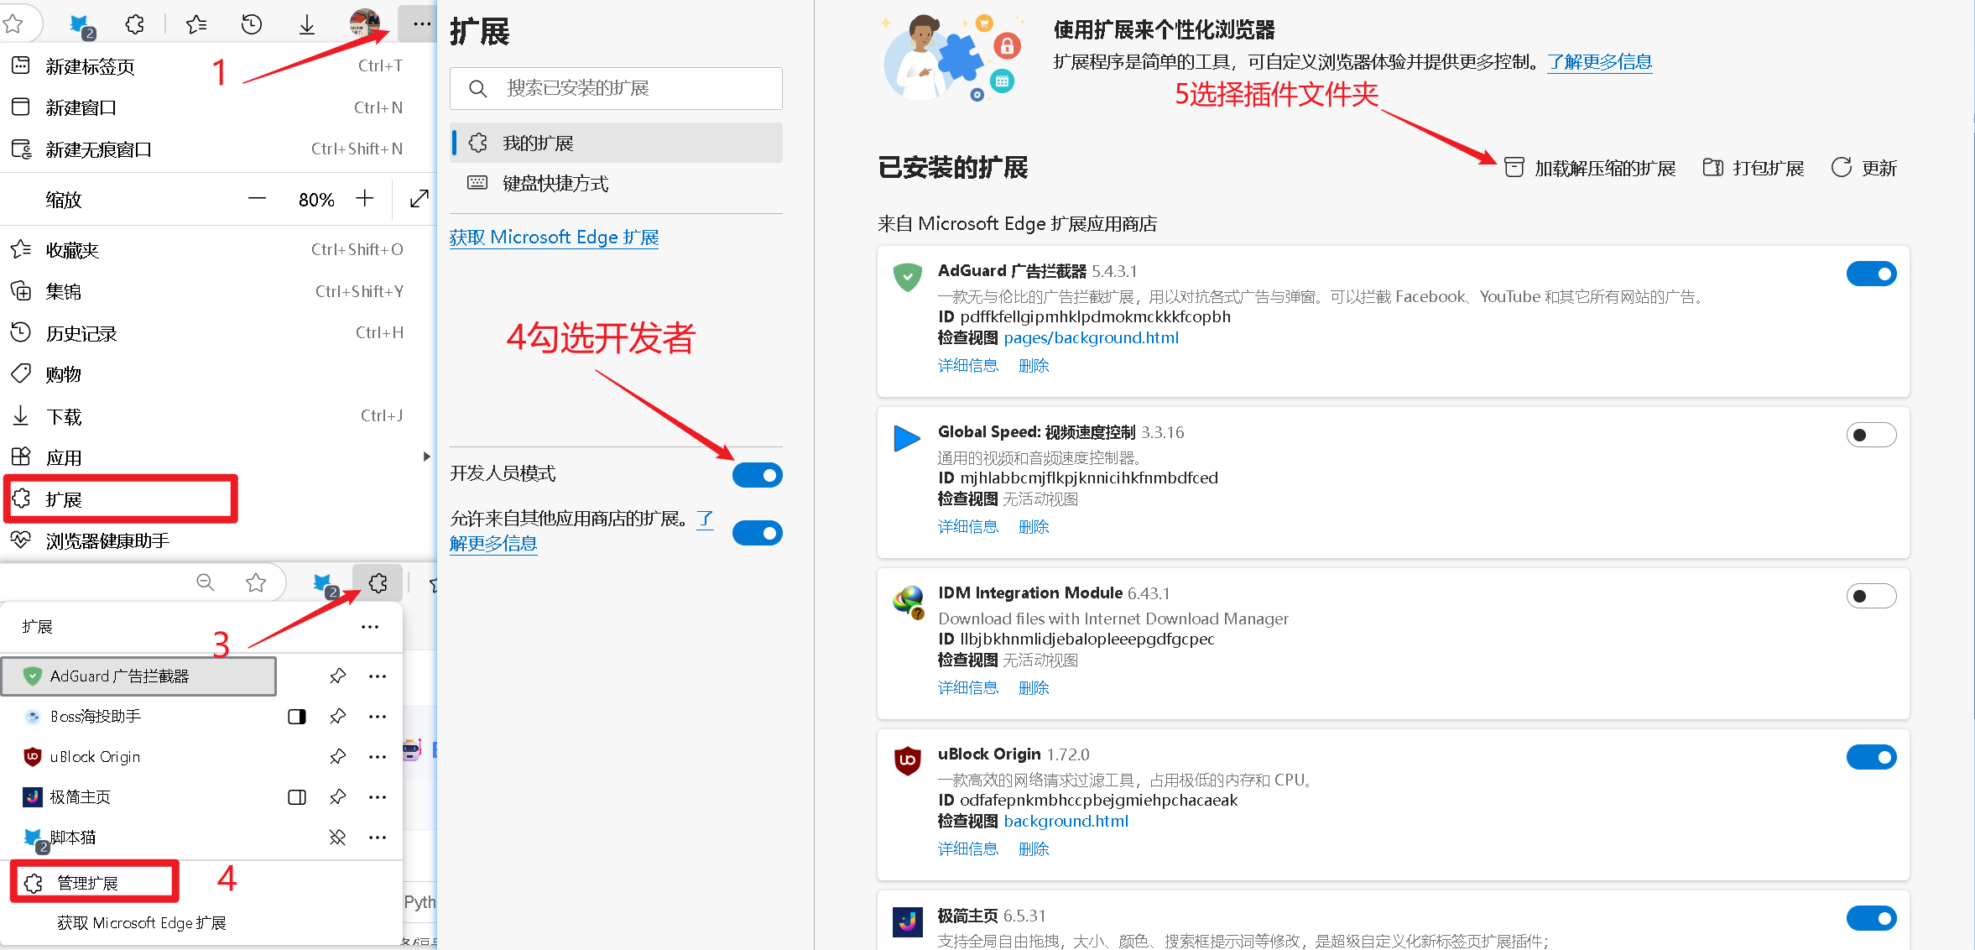This screenshot has width=1975, height=950.
Task: Click the 搜索已安装的扩展 search field
Action: coord(616,88)
